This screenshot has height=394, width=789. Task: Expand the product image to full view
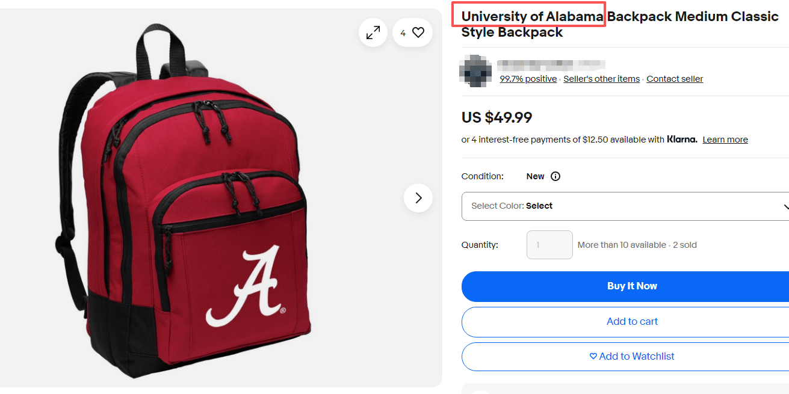[x=373, y=32]
